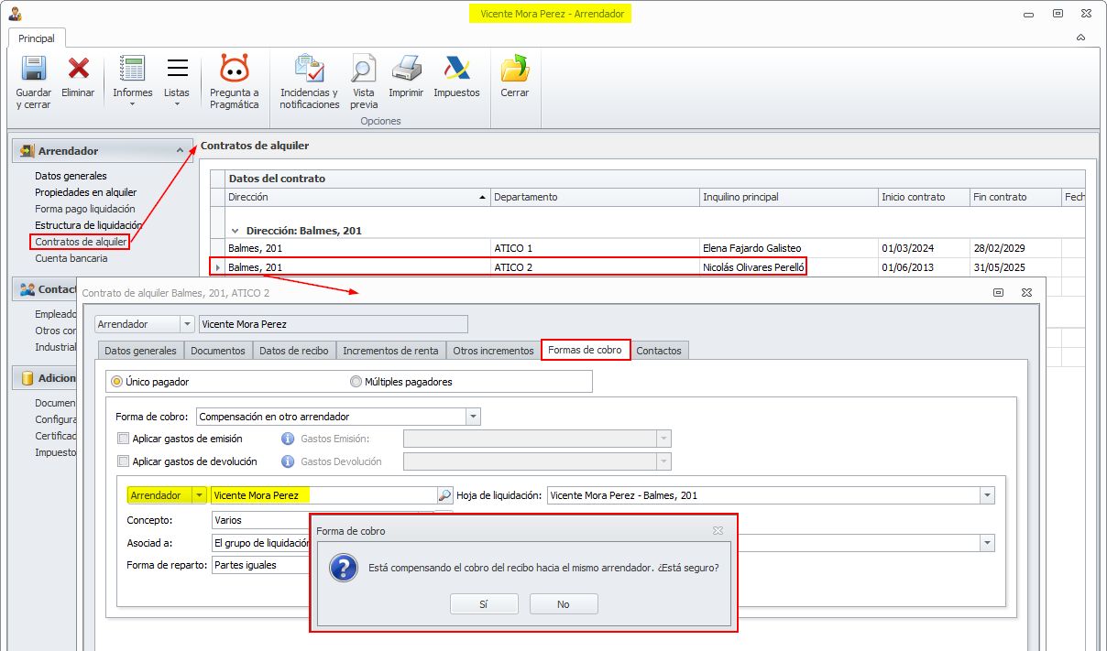Click the red Eliminar icon
This screenshot has width=1107, height=651.
point(78,70)
